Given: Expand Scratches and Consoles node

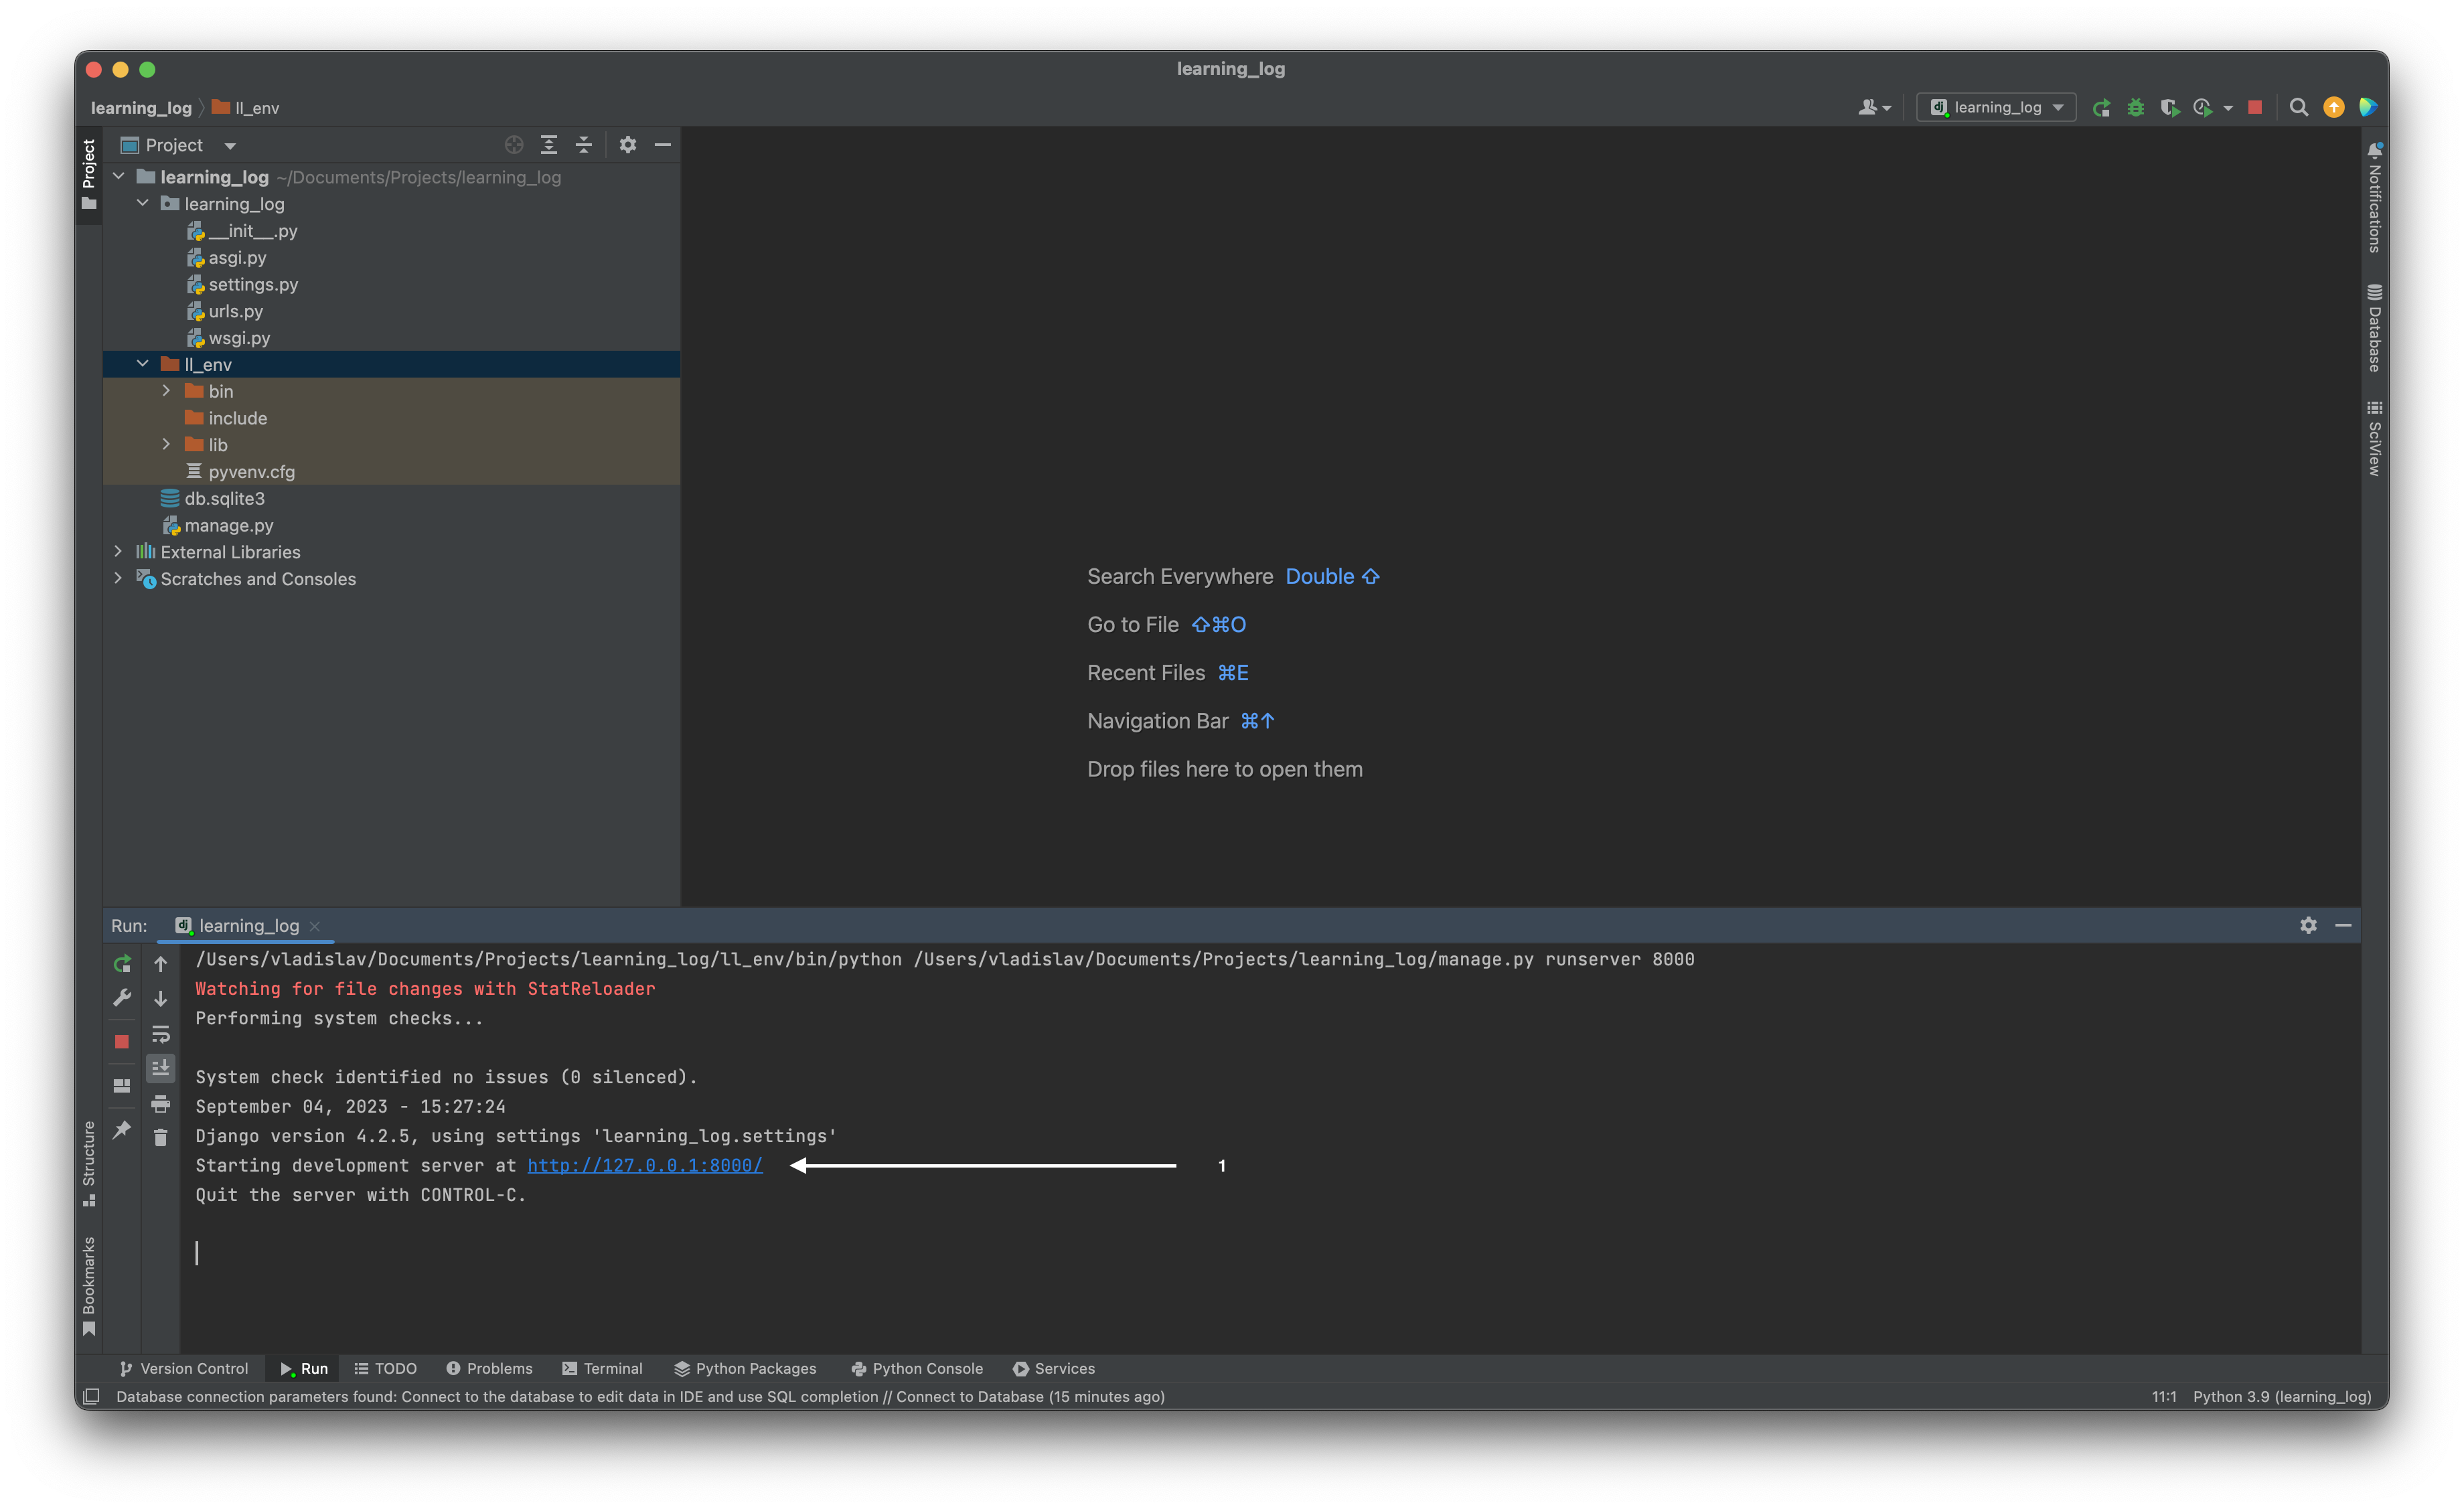Looking at the screenshot, I should 119,578.
